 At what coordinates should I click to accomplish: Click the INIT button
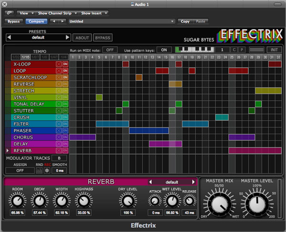[274, 50]
